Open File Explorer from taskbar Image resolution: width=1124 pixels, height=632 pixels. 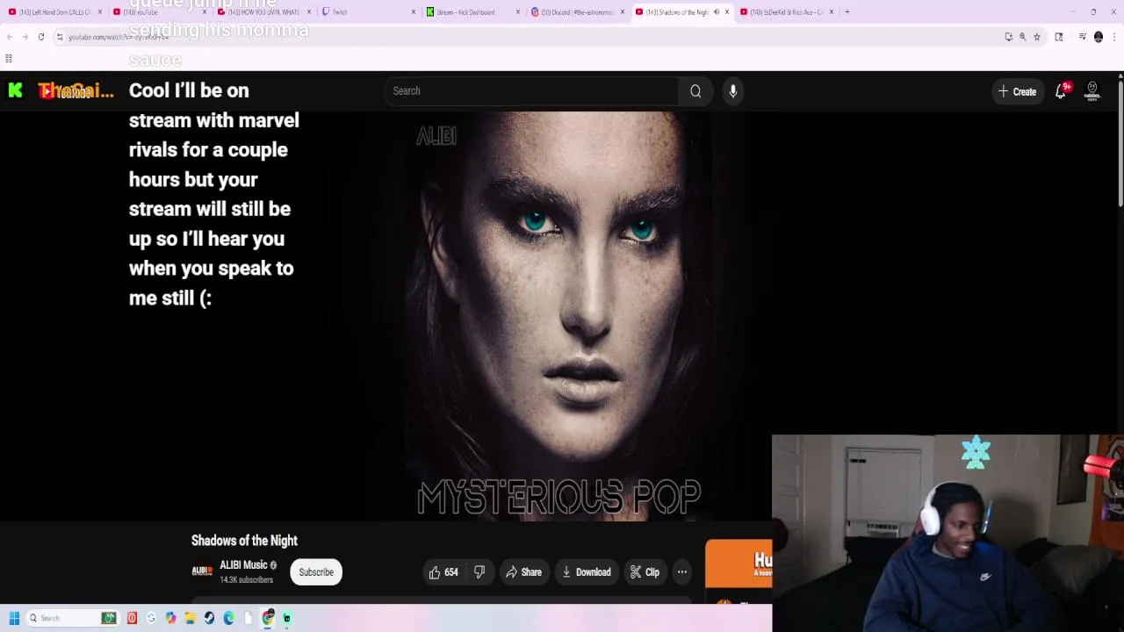[190, 618]
